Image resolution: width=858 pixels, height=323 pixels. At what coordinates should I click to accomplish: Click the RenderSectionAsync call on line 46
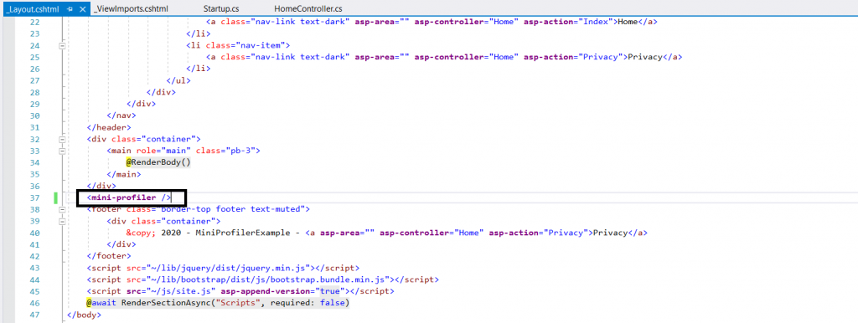235,303
